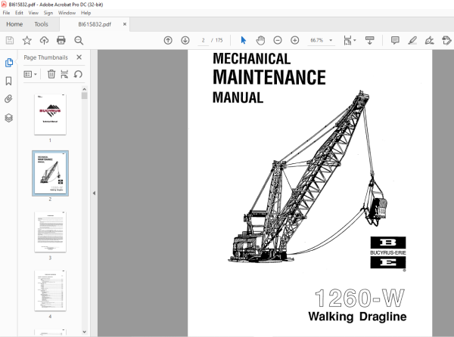This screenshot has height=337, width=454.
Task: Zoom in with the plus button
Action: click(x=295, y=40)
